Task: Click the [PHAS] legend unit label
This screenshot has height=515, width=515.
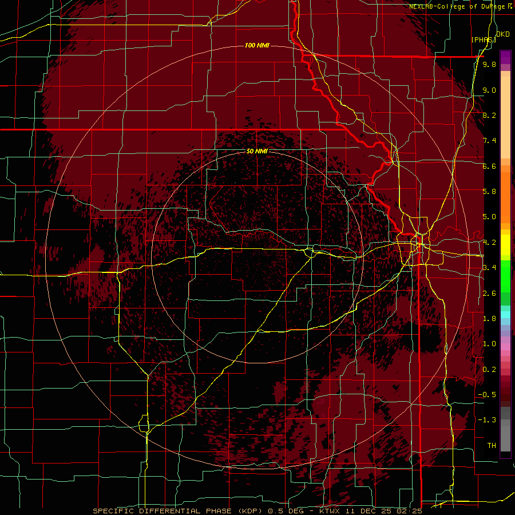Action: point(484,39)
